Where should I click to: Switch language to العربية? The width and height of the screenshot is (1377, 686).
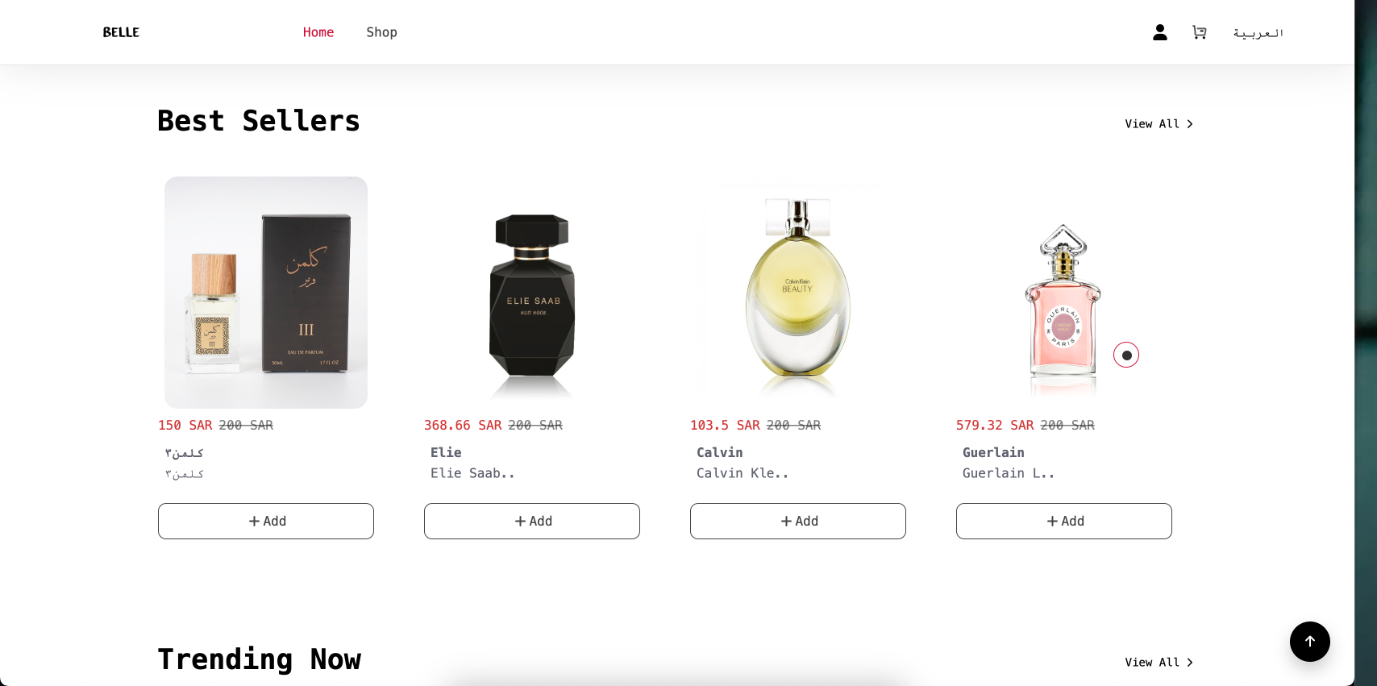[x=1258, y=33]
